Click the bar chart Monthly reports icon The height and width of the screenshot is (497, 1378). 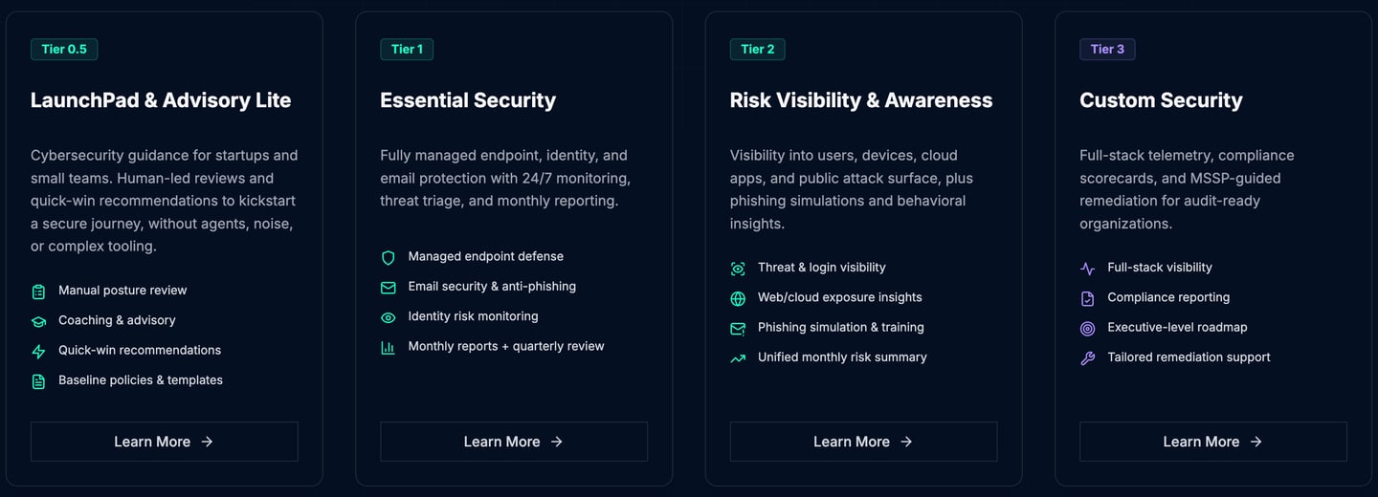point(388,347)
